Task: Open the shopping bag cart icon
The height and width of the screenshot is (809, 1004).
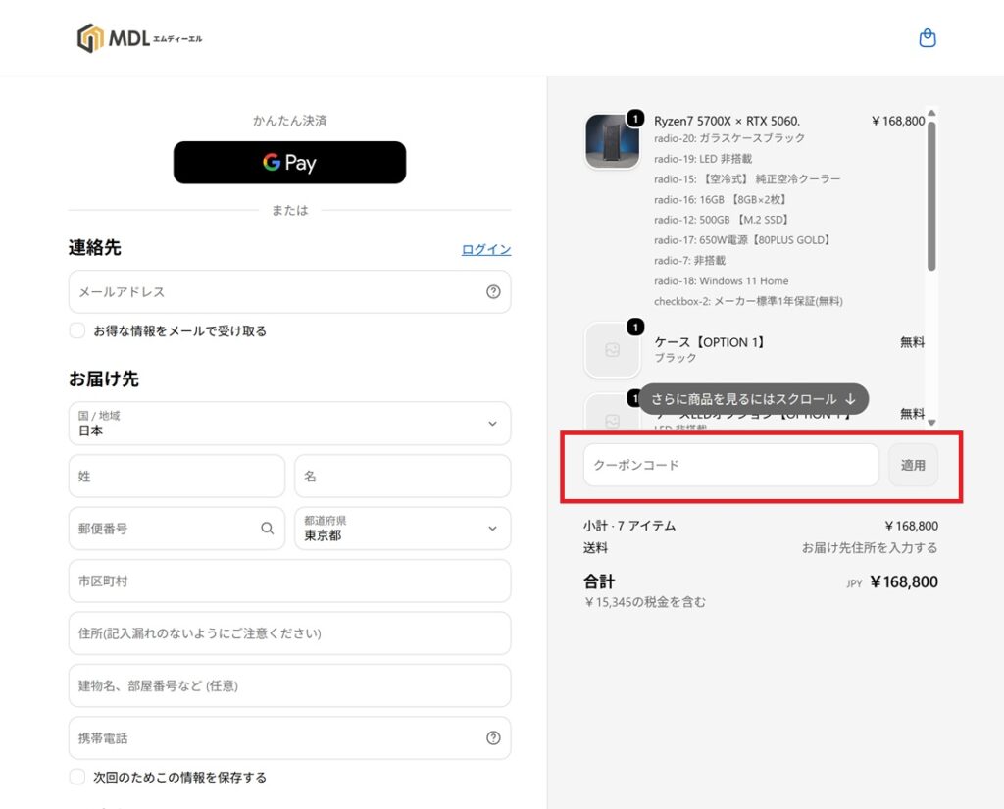Action: tap(928, 38)
